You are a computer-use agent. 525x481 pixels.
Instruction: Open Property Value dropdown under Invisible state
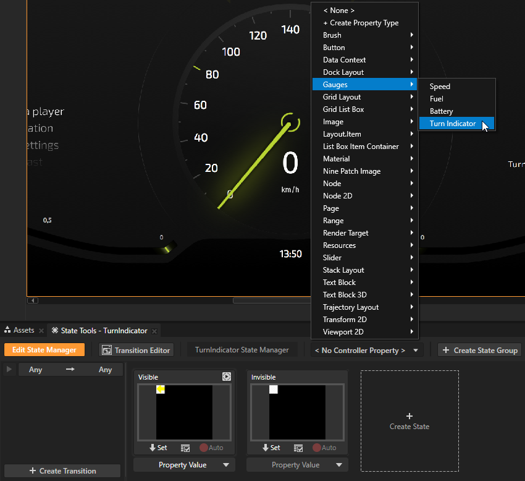[297, 465]
